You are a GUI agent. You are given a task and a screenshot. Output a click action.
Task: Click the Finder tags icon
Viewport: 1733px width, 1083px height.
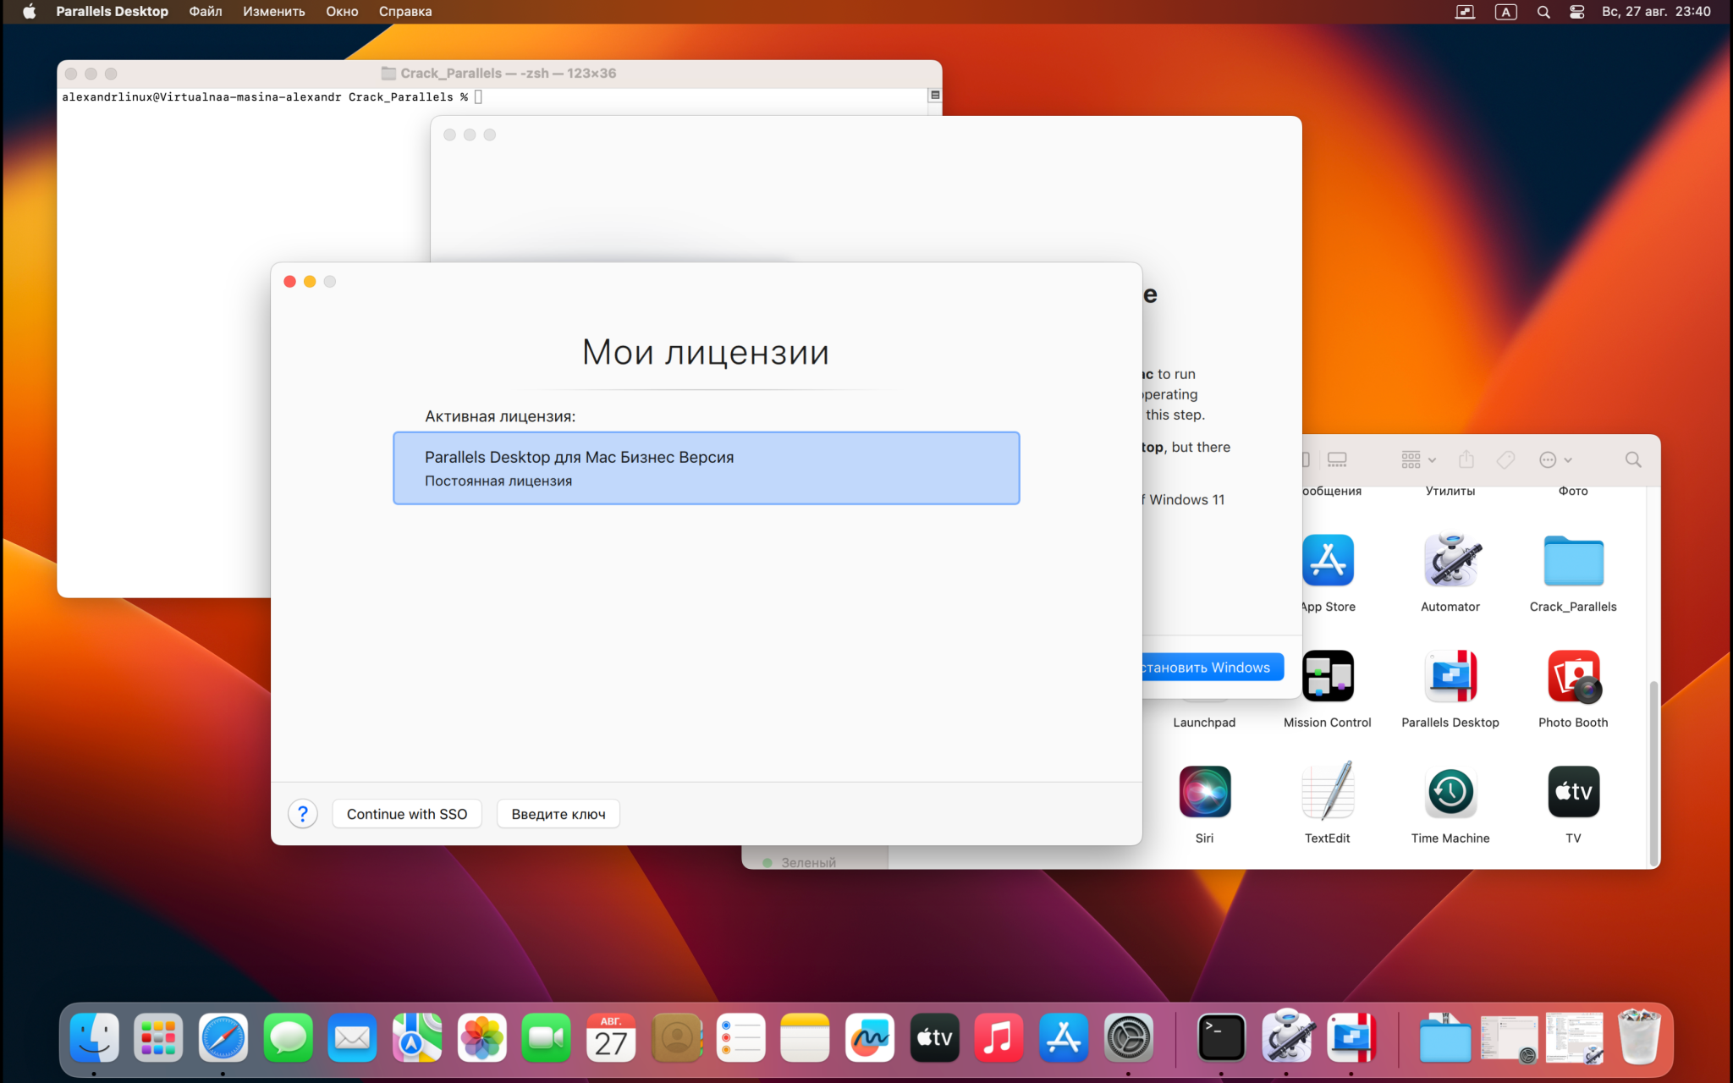click(x=1505, y=459)
